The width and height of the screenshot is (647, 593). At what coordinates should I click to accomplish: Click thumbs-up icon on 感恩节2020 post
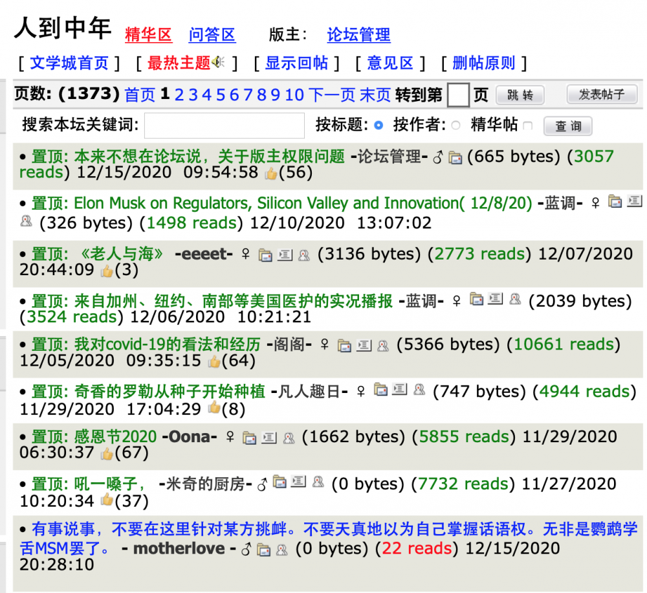(107, 454)
